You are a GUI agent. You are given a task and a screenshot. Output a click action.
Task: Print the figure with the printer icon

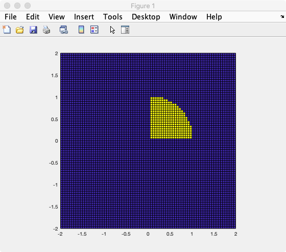(46, 30)
